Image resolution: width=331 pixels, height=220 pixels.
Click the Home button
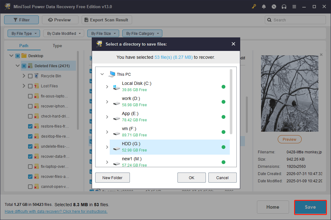coord(273,207)
